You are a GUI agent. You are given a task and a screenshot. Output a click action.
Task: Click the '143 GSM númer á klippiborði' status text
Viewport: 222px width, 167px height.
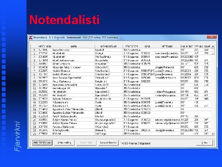click(x=135, y=143)
